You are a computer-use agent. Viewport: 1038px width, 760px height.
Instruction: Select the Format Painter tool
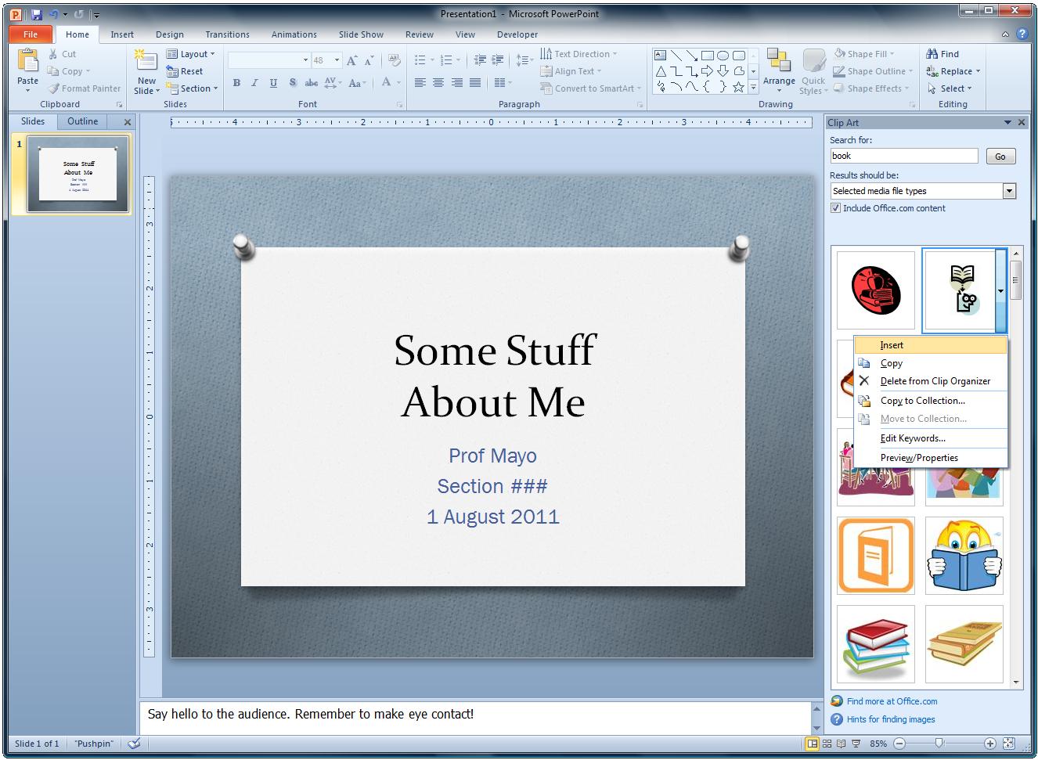pos(84,88)
